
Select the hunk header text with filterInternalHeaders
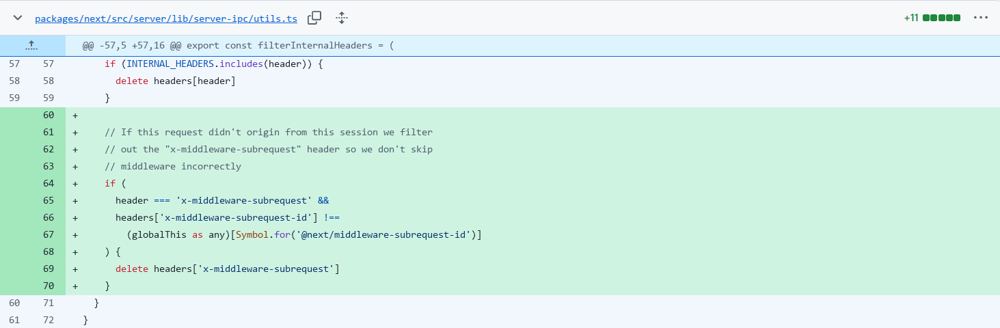(x=239, y=46)
